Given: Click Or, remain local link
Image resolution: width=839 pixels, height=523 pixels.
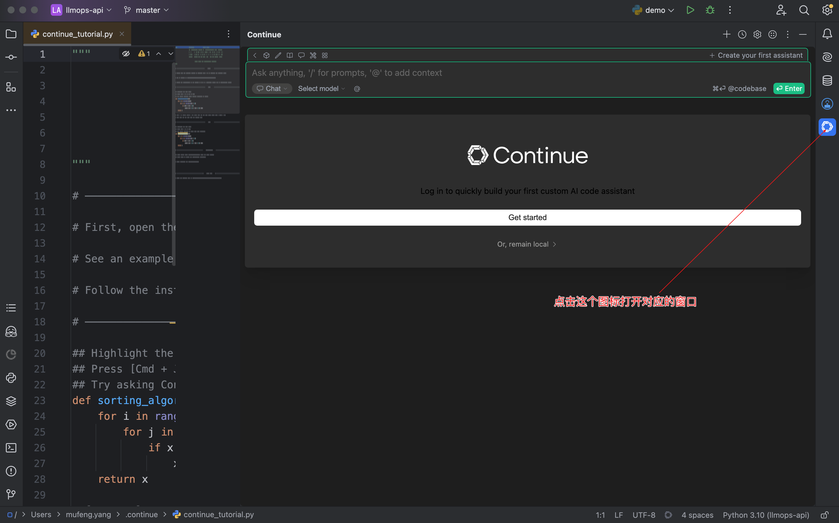Looking at the screenshot, I should [x=527, y=244].
